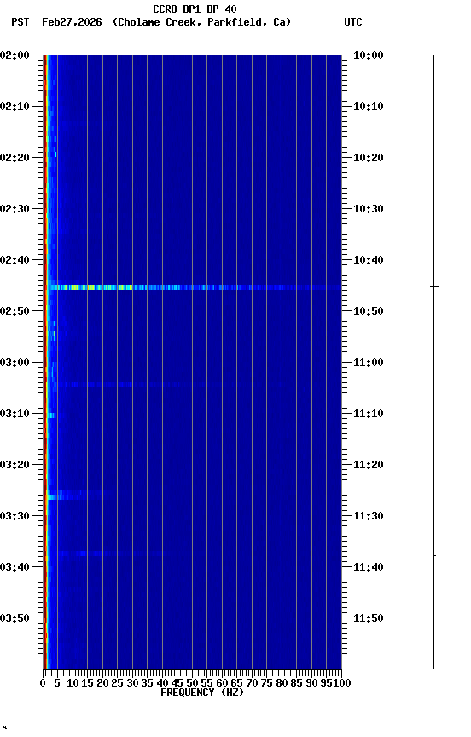Screen dimensions: 471x737
Task: Click the UTC time label '11:50'
Action: click(x=369, y=618)
